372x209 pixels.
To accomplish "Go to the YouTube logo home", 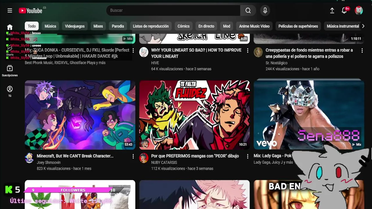I will pos(31,11).
